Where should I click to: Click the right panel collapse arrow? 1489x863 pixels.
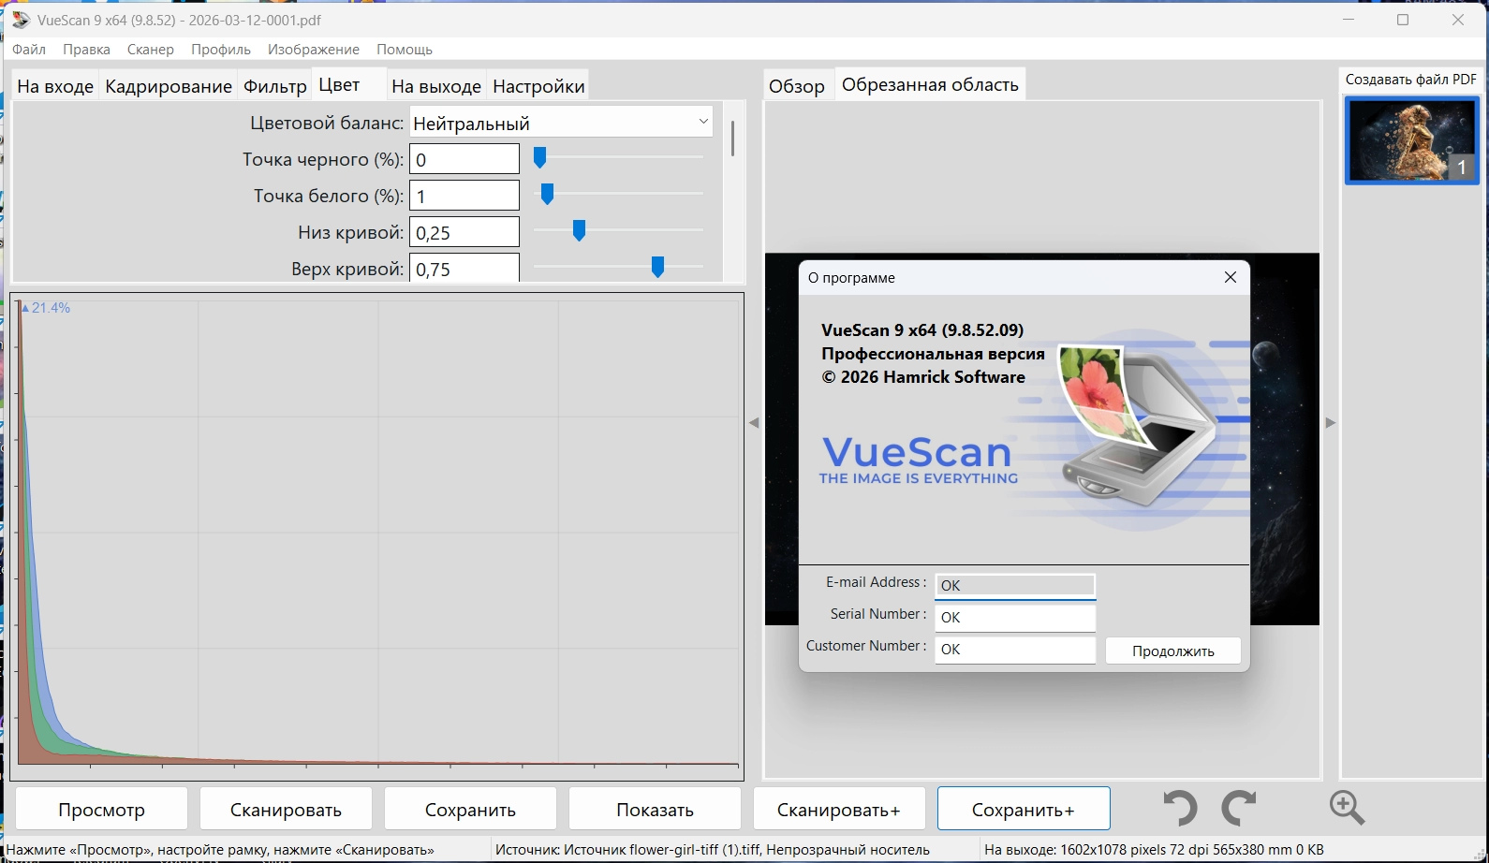[x=1331, y=423]
